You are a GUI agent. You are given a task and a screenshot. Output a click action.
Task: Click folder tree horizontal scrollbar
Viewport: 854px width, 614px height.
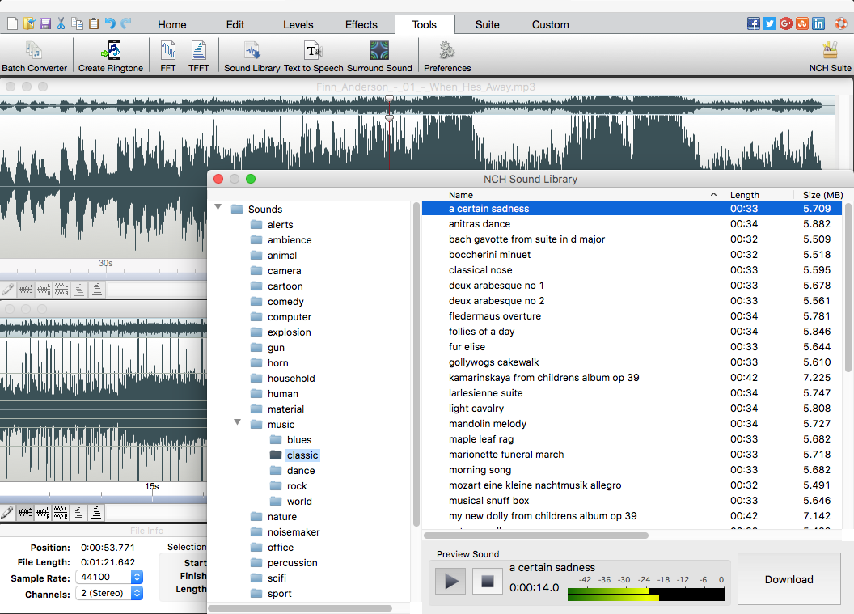[300, 608]
